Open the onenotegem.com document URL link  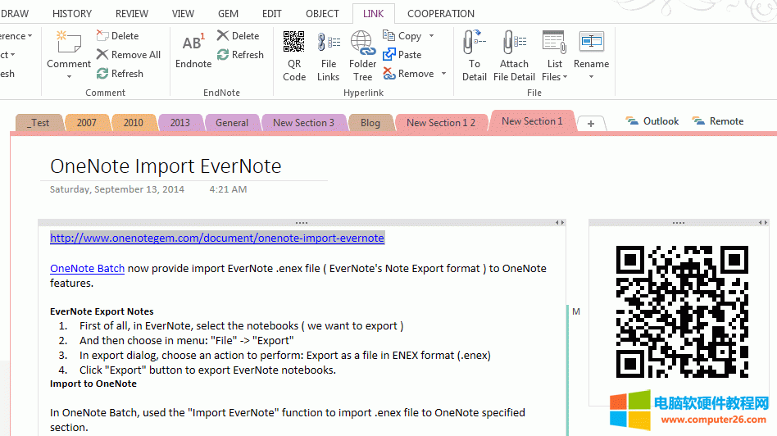(x=216, y=238)
